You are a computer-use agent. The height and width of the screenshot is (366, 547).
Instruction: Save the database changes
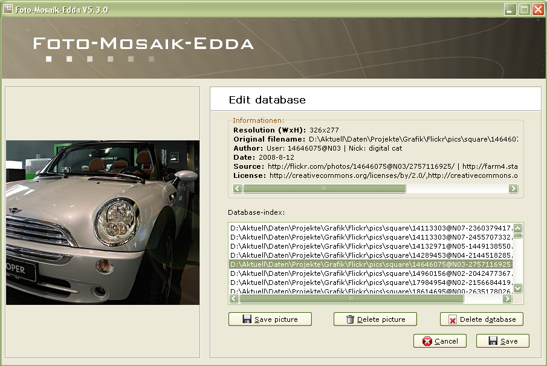click(x=503, y=341)
